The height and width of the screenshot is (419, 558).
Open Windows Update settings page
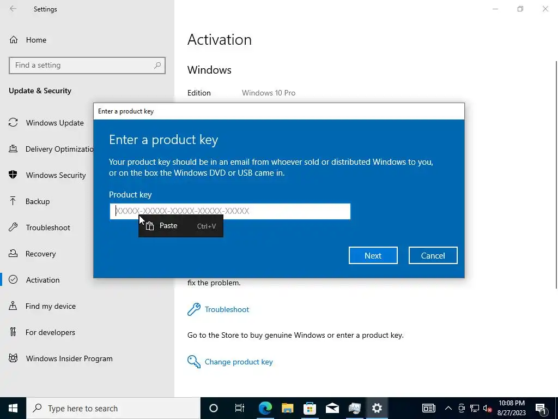point(55,123)
